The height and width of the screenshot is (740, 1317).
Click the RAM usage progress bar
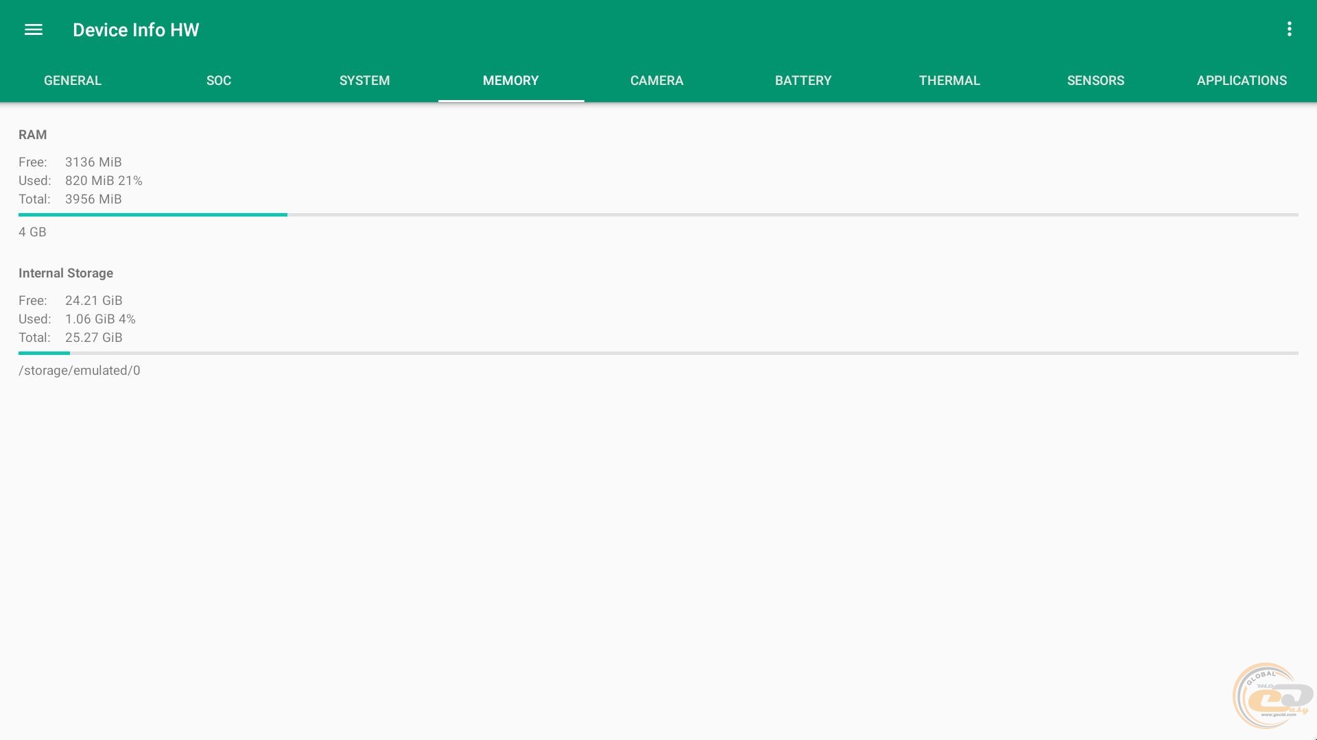click(x=657, y=214)
